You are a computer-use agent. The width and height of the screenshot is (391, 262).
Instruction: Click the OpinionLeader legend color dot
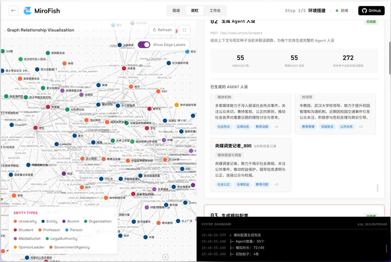point(15,247)
